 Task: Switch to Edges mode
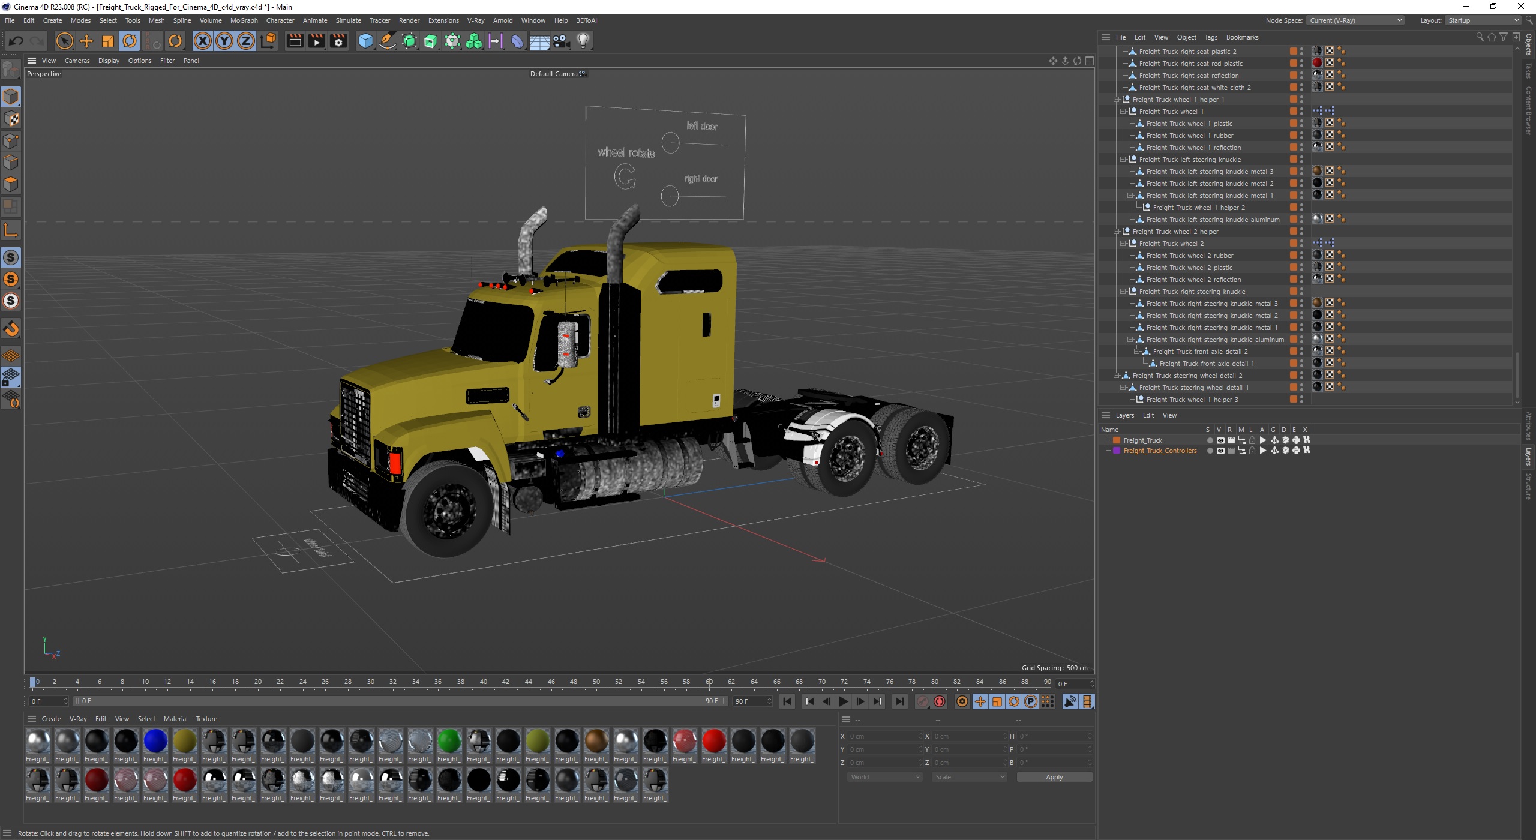coord(11,163)
